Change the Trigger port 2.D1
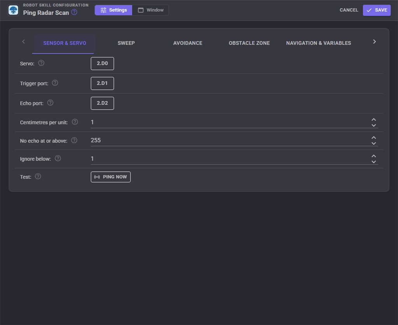This screenshot has width=398, height=325. [102, 83]
